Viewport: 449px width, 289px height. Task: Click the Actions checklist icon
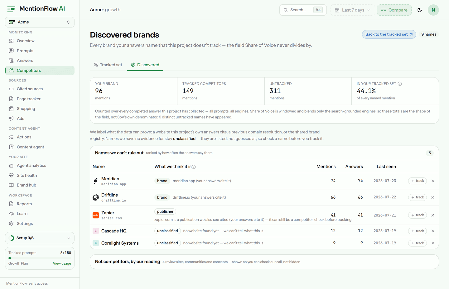click(11, 137)
